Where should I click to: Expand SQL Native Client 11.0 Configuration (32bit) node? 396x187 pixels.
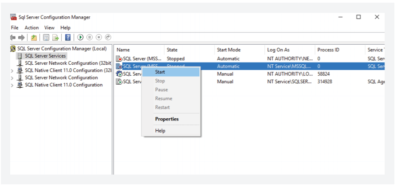pyautogui.click(x=12, y=71)
